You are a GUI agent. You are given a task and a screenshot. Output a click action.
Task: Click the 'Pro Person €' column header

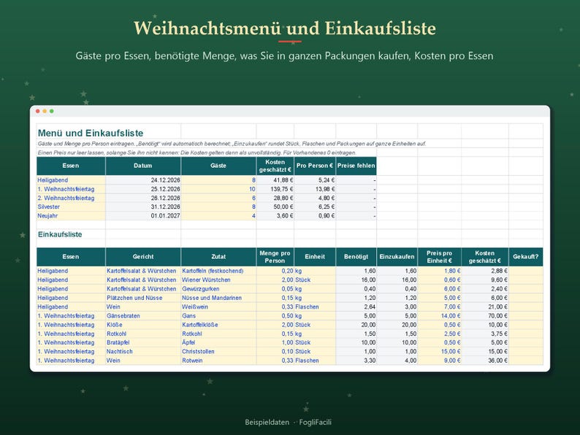click(x=315, y=166)
